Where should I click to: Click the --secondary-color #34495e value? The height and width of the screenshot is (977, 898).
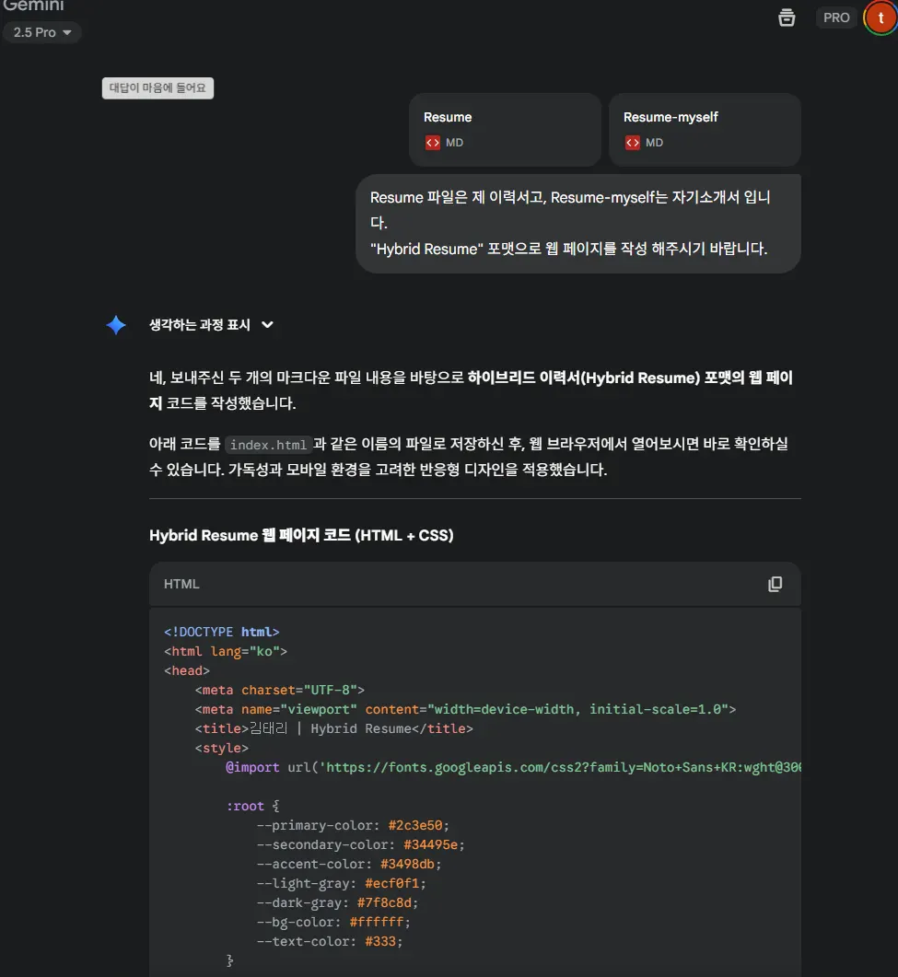coord(430,844)
